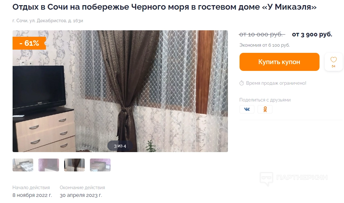The height and width of the screenshot is (203, 344).
Task: Click the -61% discount badge
Action: tap(29, 43)
